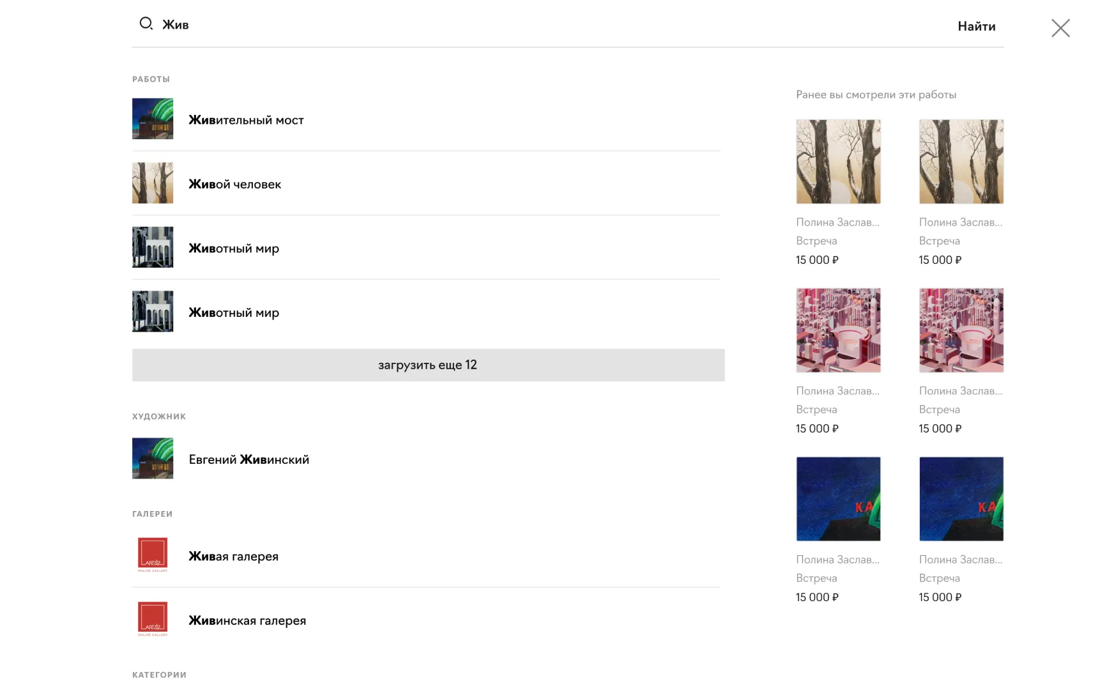1114x695 pixels.
Task: Open first recently viewed tree painting
Action: pos(838,162)
